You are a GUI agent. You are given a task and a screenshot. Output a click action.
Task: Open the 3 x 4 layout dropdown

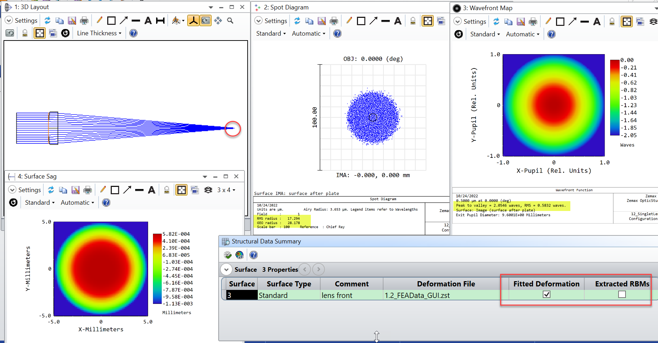coord(226,190)
